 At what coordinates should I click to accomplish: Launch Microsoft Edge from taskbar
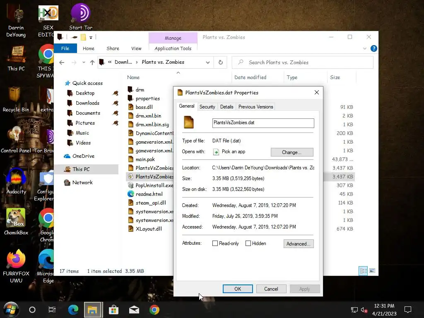pyautogui.click(x=73, y=310)
